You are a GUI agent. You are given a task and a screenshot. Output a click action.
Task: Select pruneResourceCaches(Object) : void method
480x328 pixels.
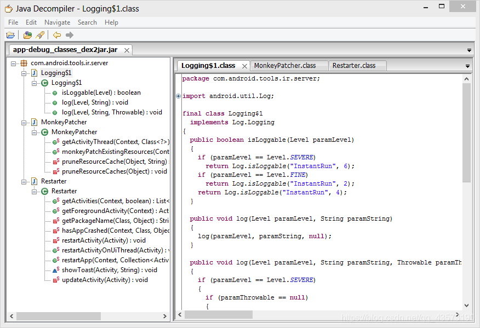click(115, 171)
